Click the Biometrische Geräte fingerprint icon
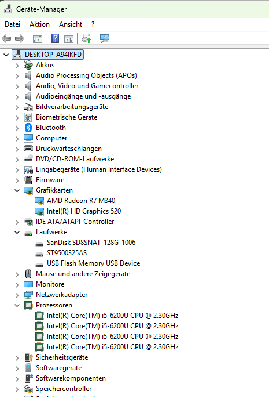Image resolution: width=269 pixels, height=398 pixels. pyautogui.click(x=28, y=117)
